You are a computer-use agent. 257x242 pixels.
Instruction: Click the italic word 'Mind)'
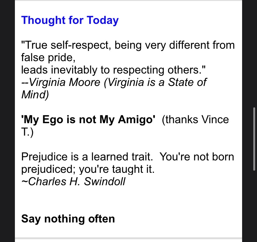tap(35, 95)
